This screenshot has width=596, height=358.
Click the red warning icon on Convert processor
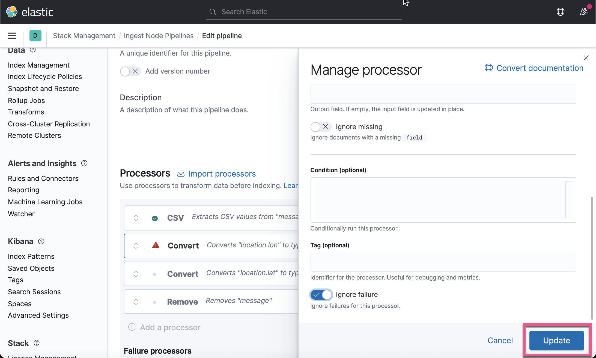tap(156, 245)
